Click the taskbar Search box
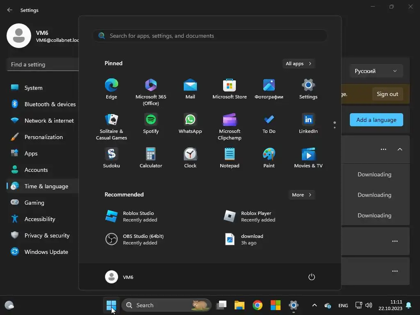Viewport: 420px width, 315px height. pyautogui.click(x=166, y=305)
